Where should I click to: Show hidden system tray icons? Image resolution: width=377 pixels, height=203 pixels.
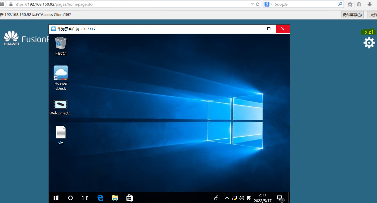(227, 198)
